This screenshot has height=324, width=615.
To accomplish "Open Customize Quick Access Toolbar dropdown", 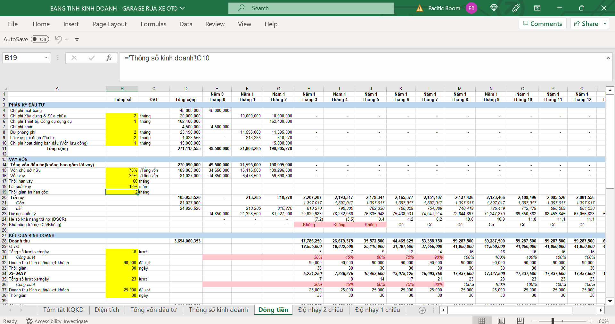I will [77, 40].
